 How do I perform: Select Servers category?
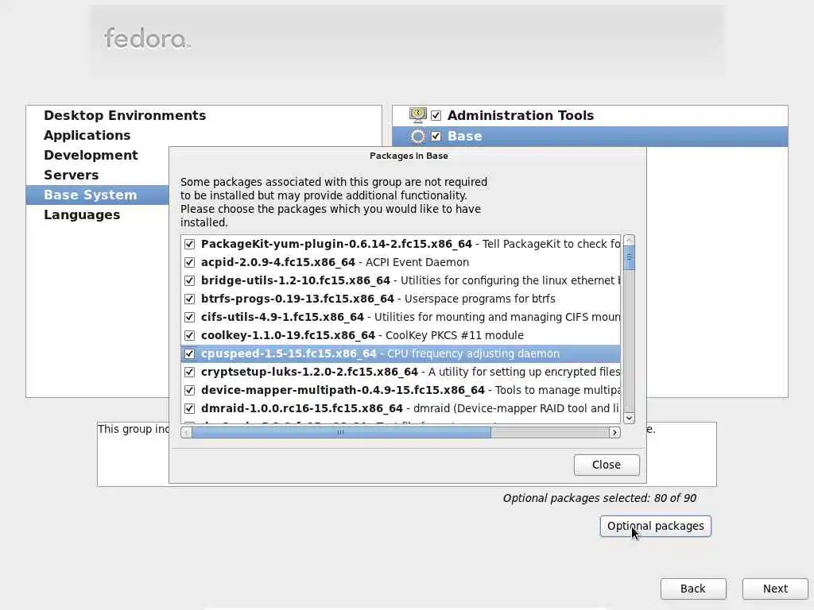tap(71, 175)
